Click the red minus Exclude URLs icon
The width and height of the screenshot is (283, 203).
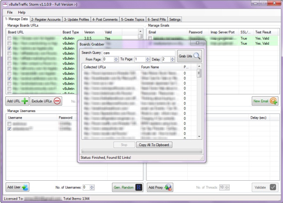(x=57, y=101)
